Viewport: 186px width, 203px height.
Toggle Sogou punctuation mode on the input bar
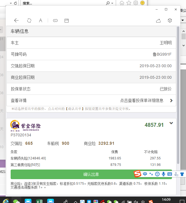point(151,174)
